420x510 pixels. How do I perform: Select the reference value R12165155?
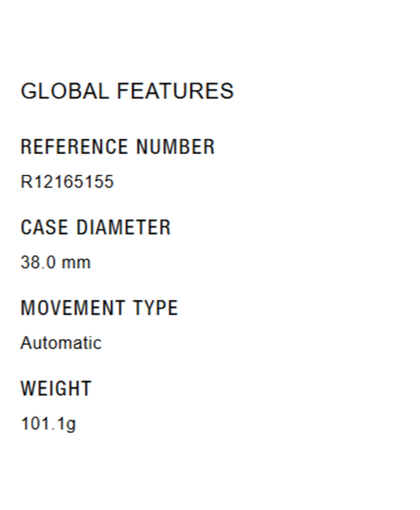67,182
